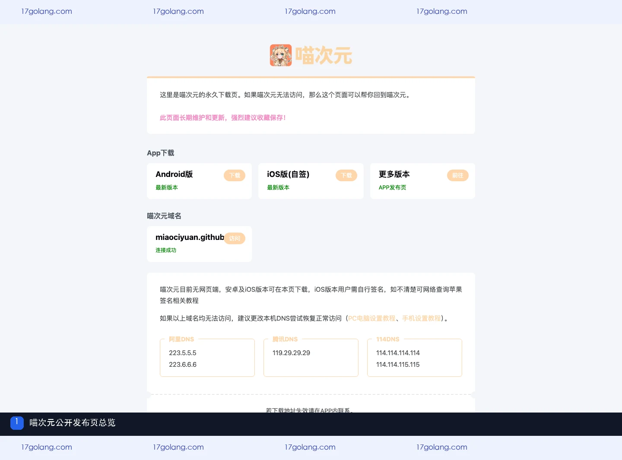Click the 连接成功 status text
The height and width of the screenshot is (460, 622).
click(166, 250)
